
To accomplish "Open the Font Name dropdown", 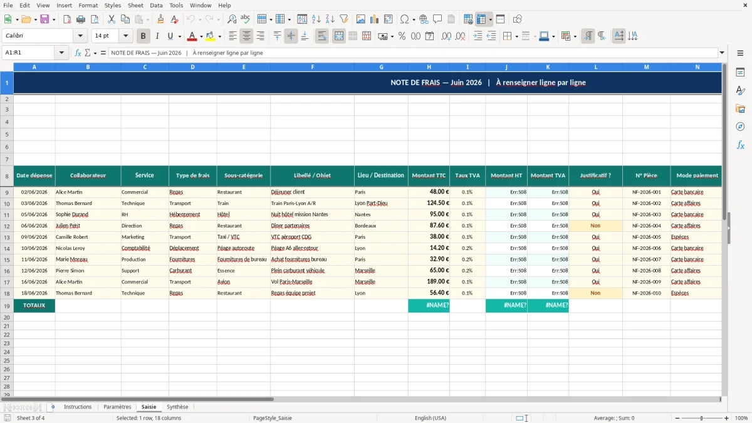I will click(x=80, y=36).
